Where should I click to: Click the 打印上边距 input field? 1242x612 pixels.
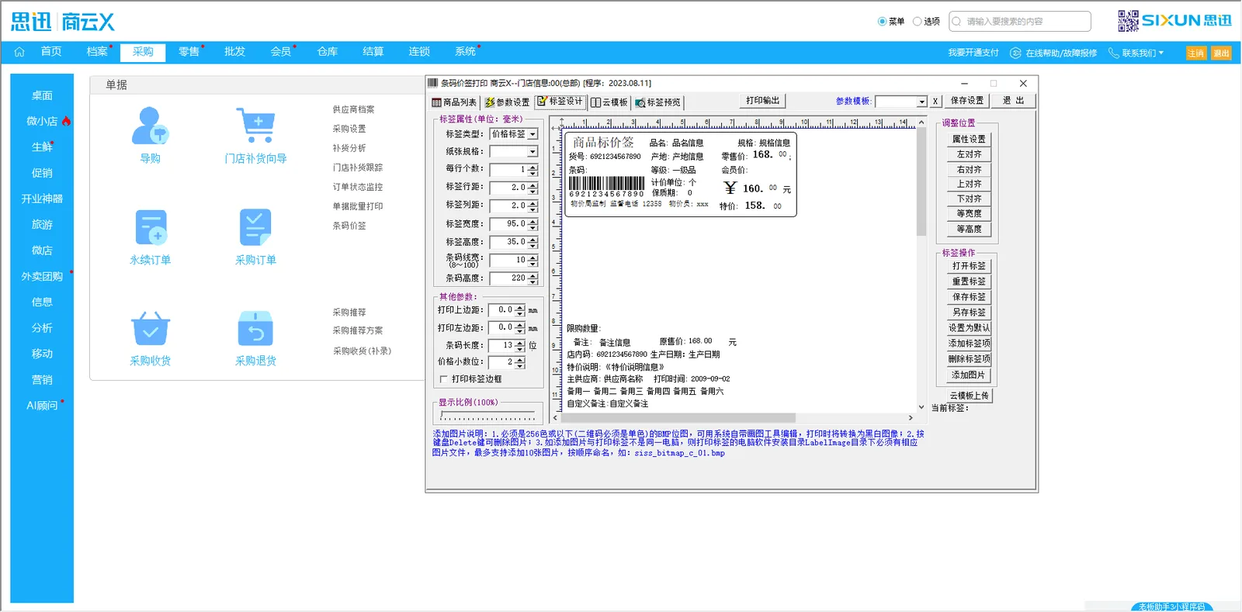click(x=502, y=309)
